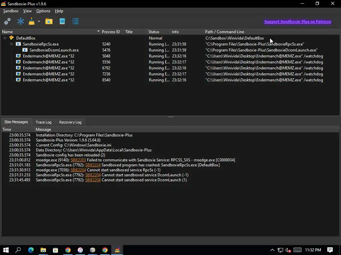This screenshot has height=255, width=341.
Task: Select the DefaultBox row name
Action: [26, 38]
